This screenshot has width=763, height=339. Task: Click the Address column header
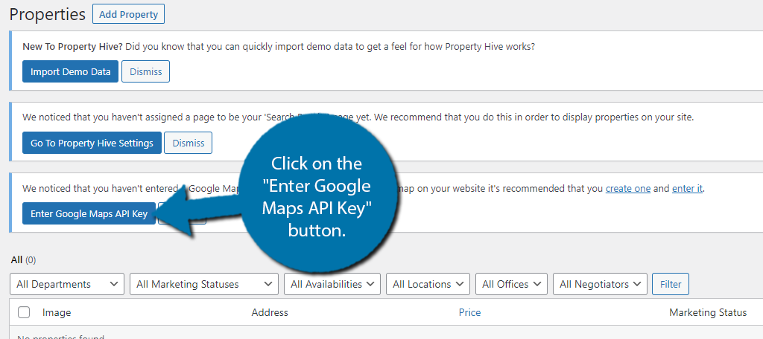[270, 313]
